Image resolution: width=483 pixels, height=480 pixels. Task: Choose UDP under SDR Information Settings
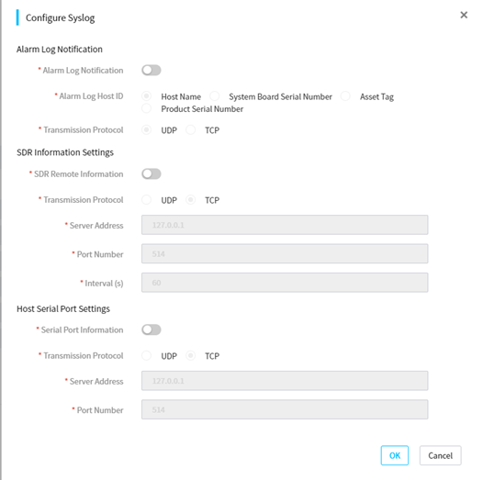(x=146, y=200)
